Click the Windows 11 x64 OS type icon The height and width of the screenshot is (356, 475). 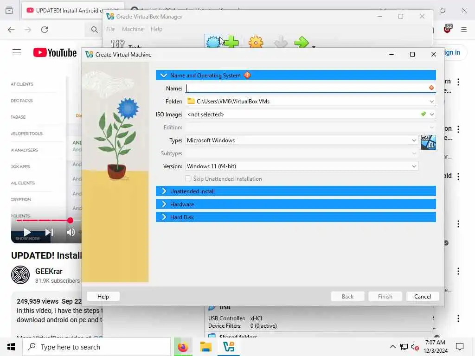tap(428, 142)
